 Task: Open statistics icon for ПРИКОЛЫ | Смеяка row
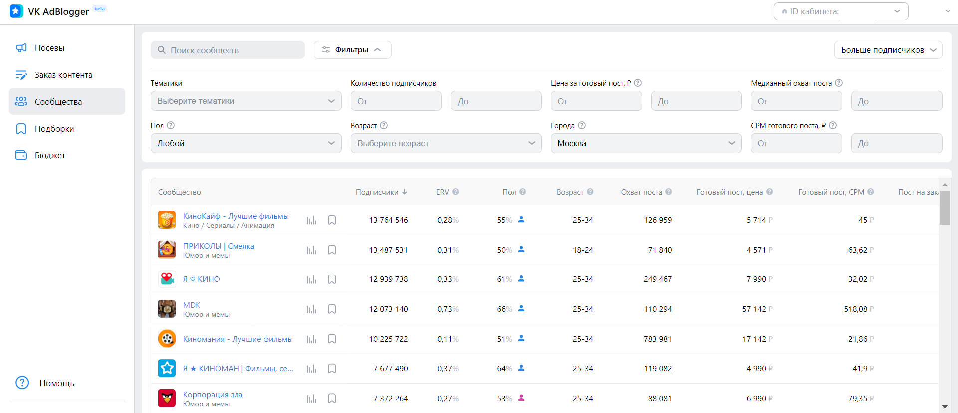[x=311, y=250]
